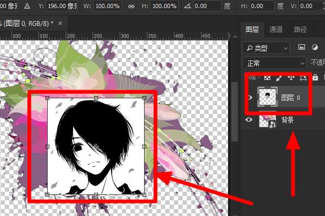Toggle the maintain aspect ratio link icon
Viewport: 325px width, 216px height.
click(x=131, y=6)
